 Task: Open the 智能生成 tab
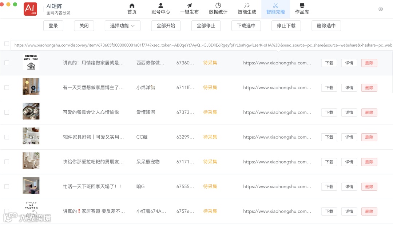tap(247, 9)
